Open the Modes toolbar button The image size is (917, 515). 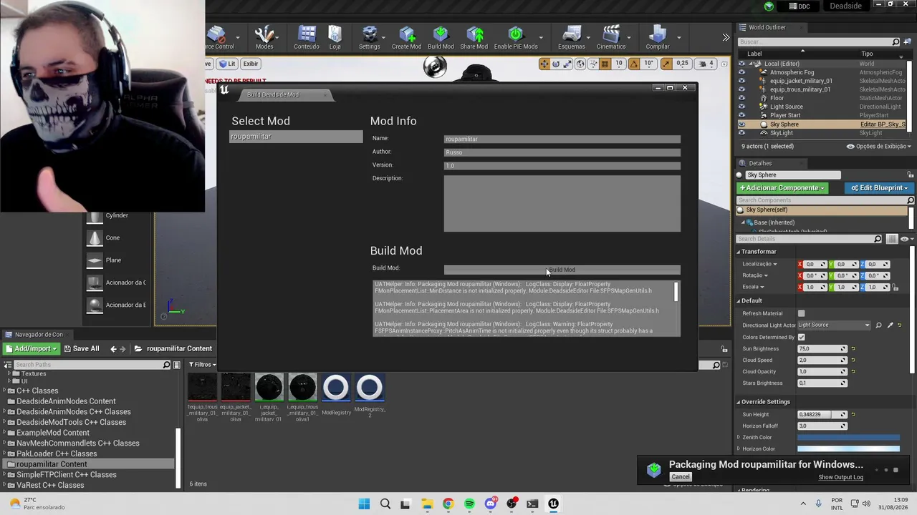coord(264,38)
